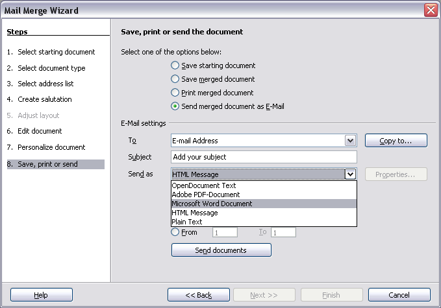Click the Subject text field
The height and width of the screenshot is (308, 441).
click(x=264, y=157)
